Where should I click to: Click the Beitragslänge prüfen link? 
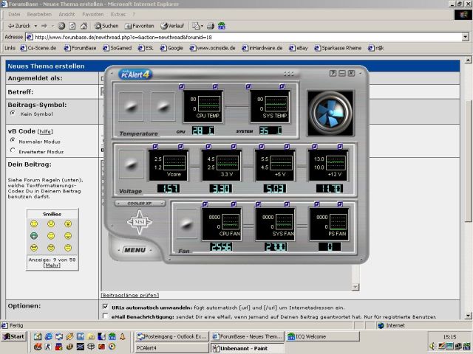[x=129, y=294]
